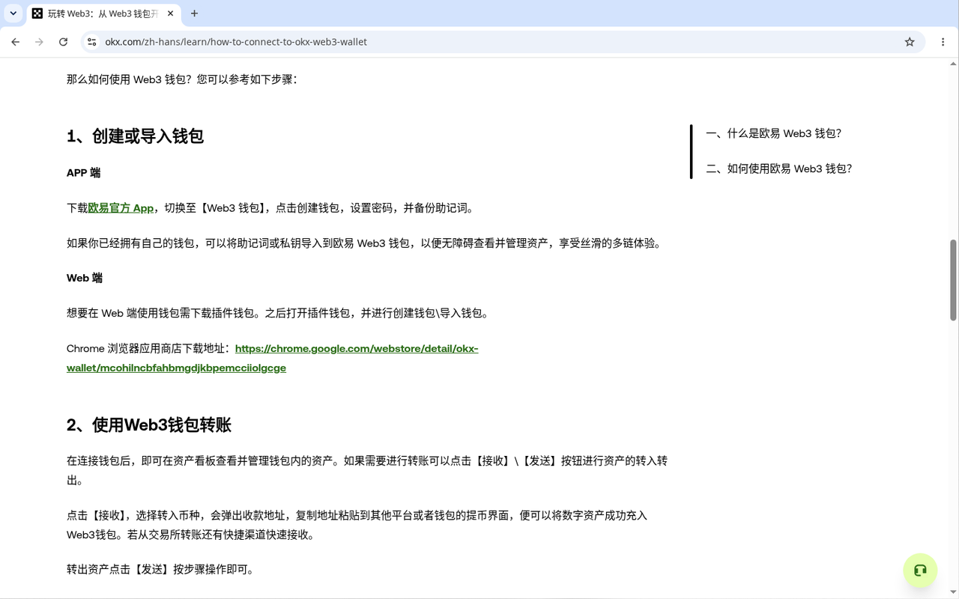
Task: Select the 玩转 Web3 browser tab
Action: (103, 13)
